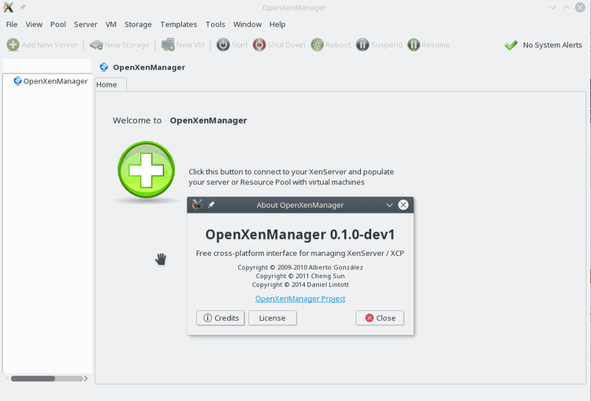The width and height of the screenshot is (591, 401).
Task: Select the Home tab
Action: [110, 85]
